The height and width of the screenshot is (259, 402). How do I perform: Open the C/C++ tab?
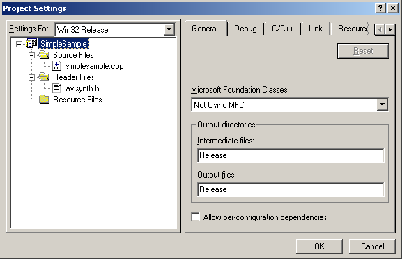click(283, 29)
